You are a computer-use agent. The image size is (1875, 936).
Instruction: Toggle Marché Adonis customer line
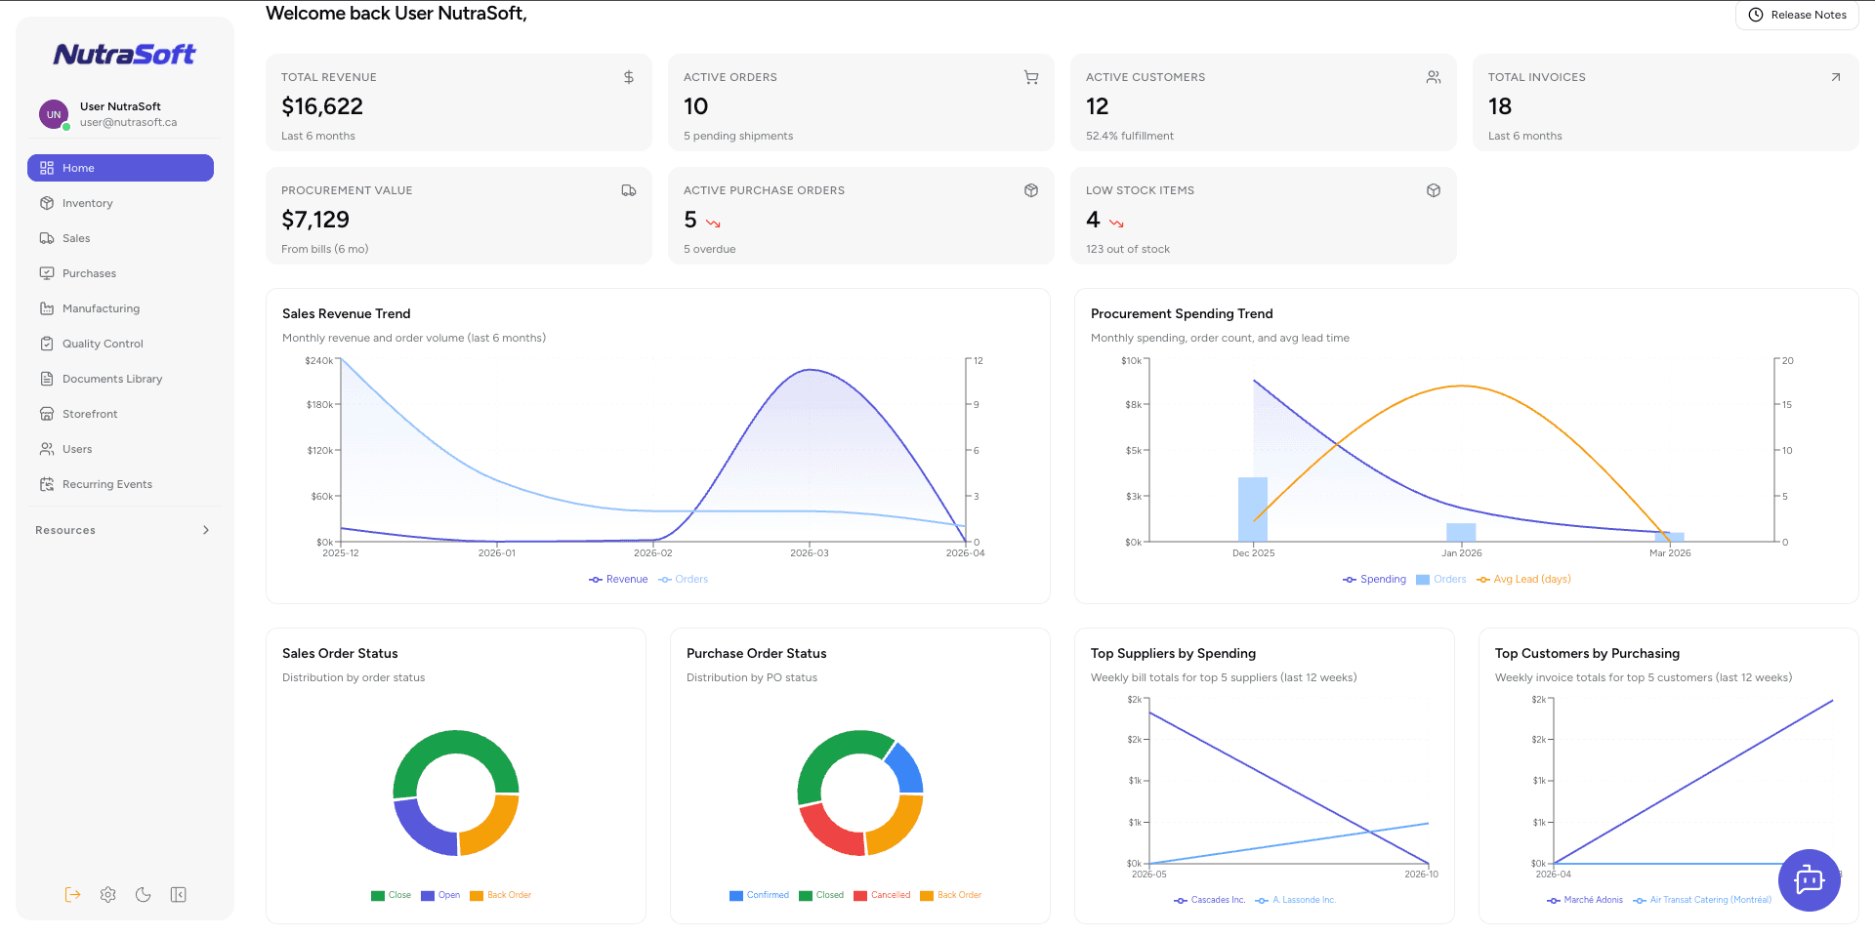coord(1585,900)
